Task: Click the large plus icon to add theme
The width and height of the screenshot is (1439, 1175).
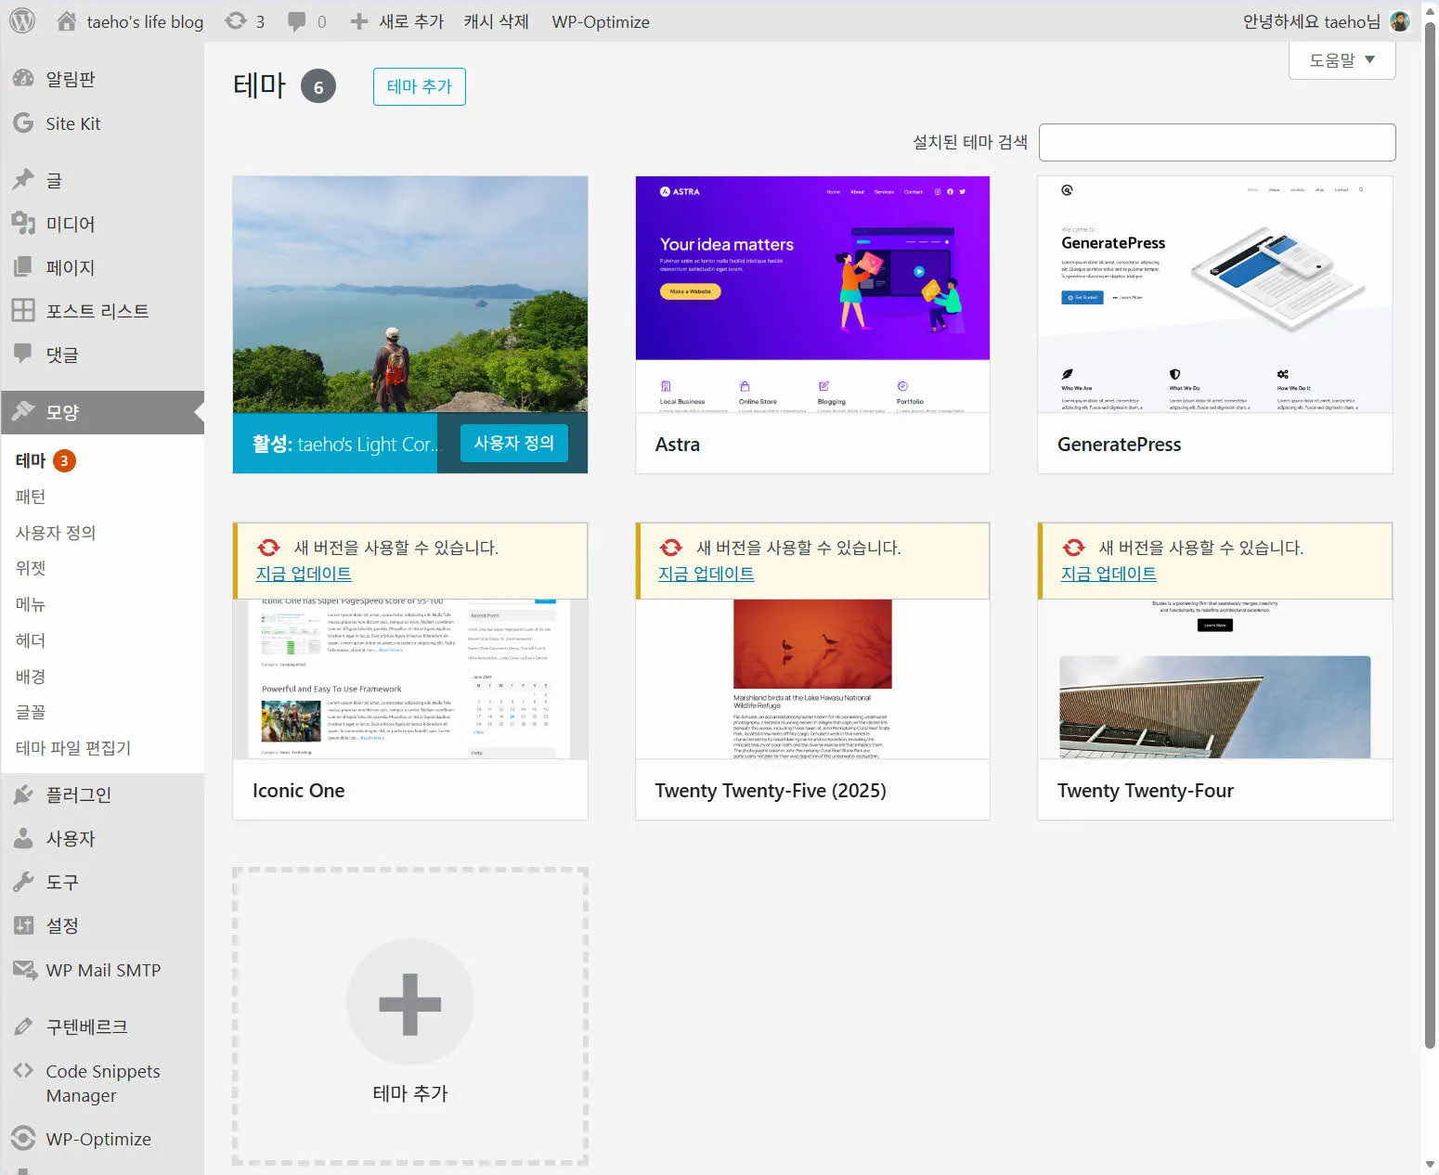Action: point(410,1003)
